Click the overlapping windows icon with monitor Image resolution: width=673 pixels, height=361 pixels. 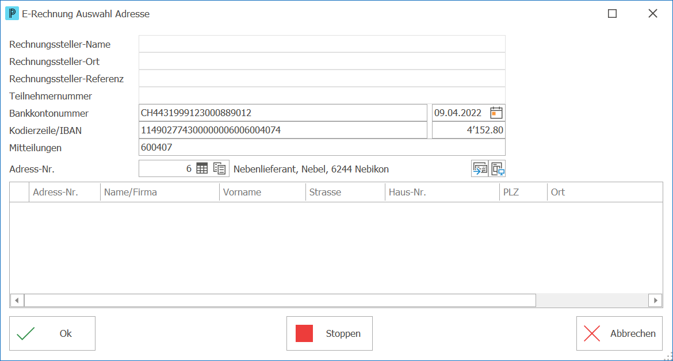(x=497, y=168)
